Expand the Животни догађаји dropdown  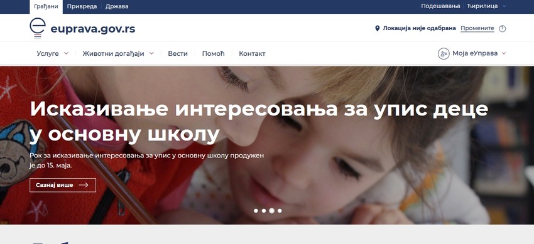point(118,53)
